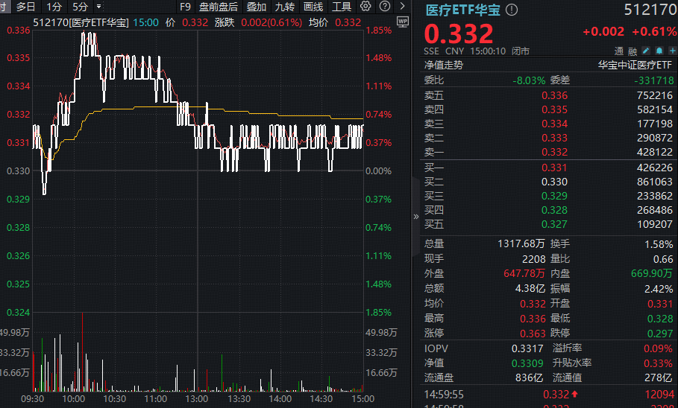The height and width of the screenshot is (408, 678).
Task: Click the pencil edit note icon
Action: (x=646, y=51)
